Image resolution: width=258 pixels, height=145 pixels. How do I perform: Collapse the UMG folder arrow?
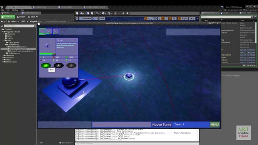tap(4, 40)
